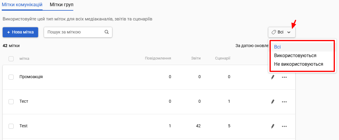Click the pencil icon for Тест row

pos(273,102)
